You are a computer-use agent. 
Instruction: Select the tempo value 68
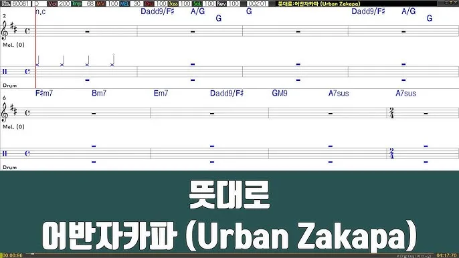click(89, 3)
